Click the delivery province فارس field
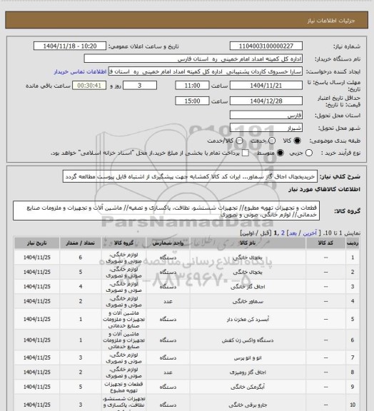 click(266, 115)
